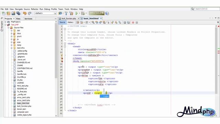The image size is (220, 124).
Task: Click the History view button
Action: click(x=70, y=22)
